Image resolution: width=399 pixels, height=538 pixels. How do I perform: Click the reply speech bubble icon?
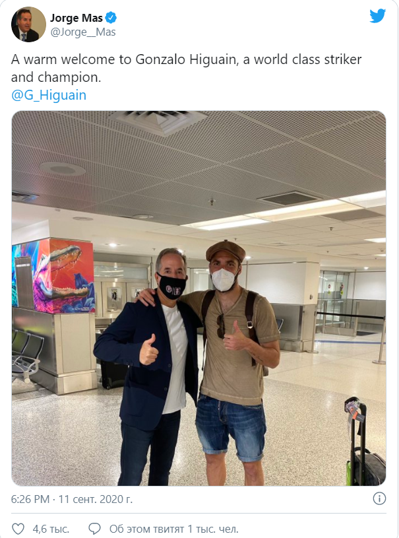point(94,529)
